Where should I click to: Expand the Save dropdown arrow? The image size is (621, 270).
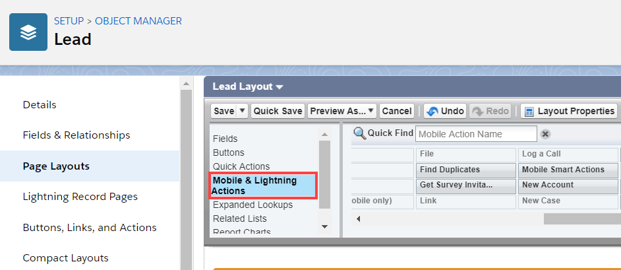tap(242, 111)
